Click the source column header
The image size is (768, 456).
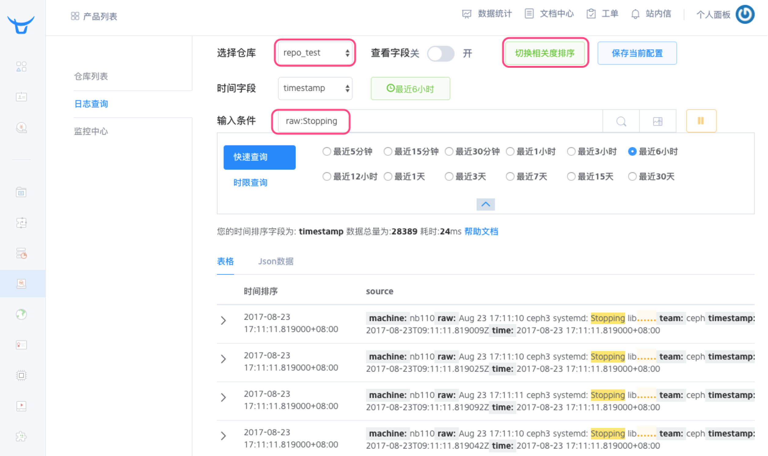point(379,291)
